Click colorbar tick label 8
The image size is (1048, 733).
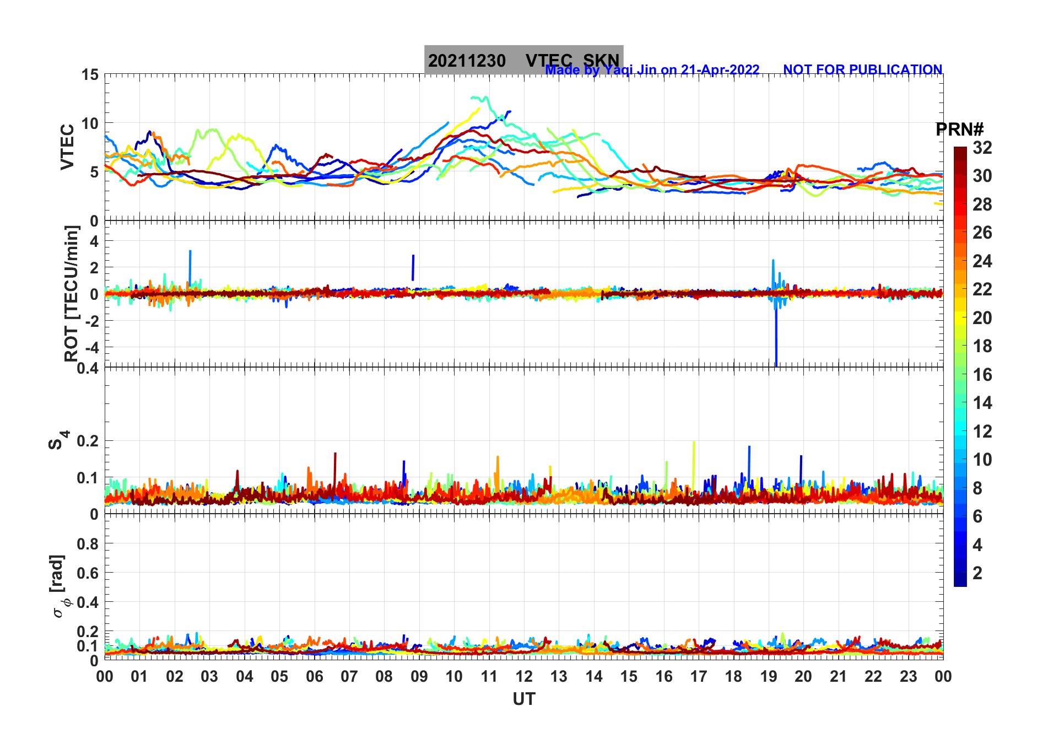[977, 488]
